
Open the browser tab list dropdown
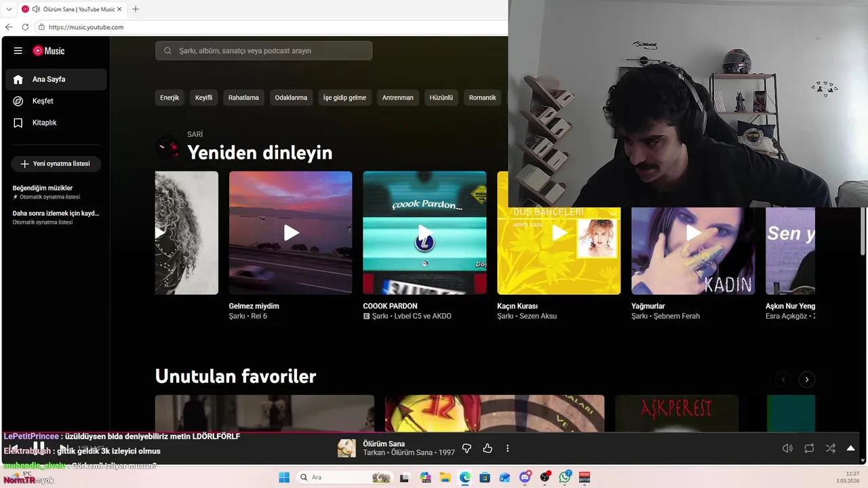pyautogui.click(x=8, y=9)
